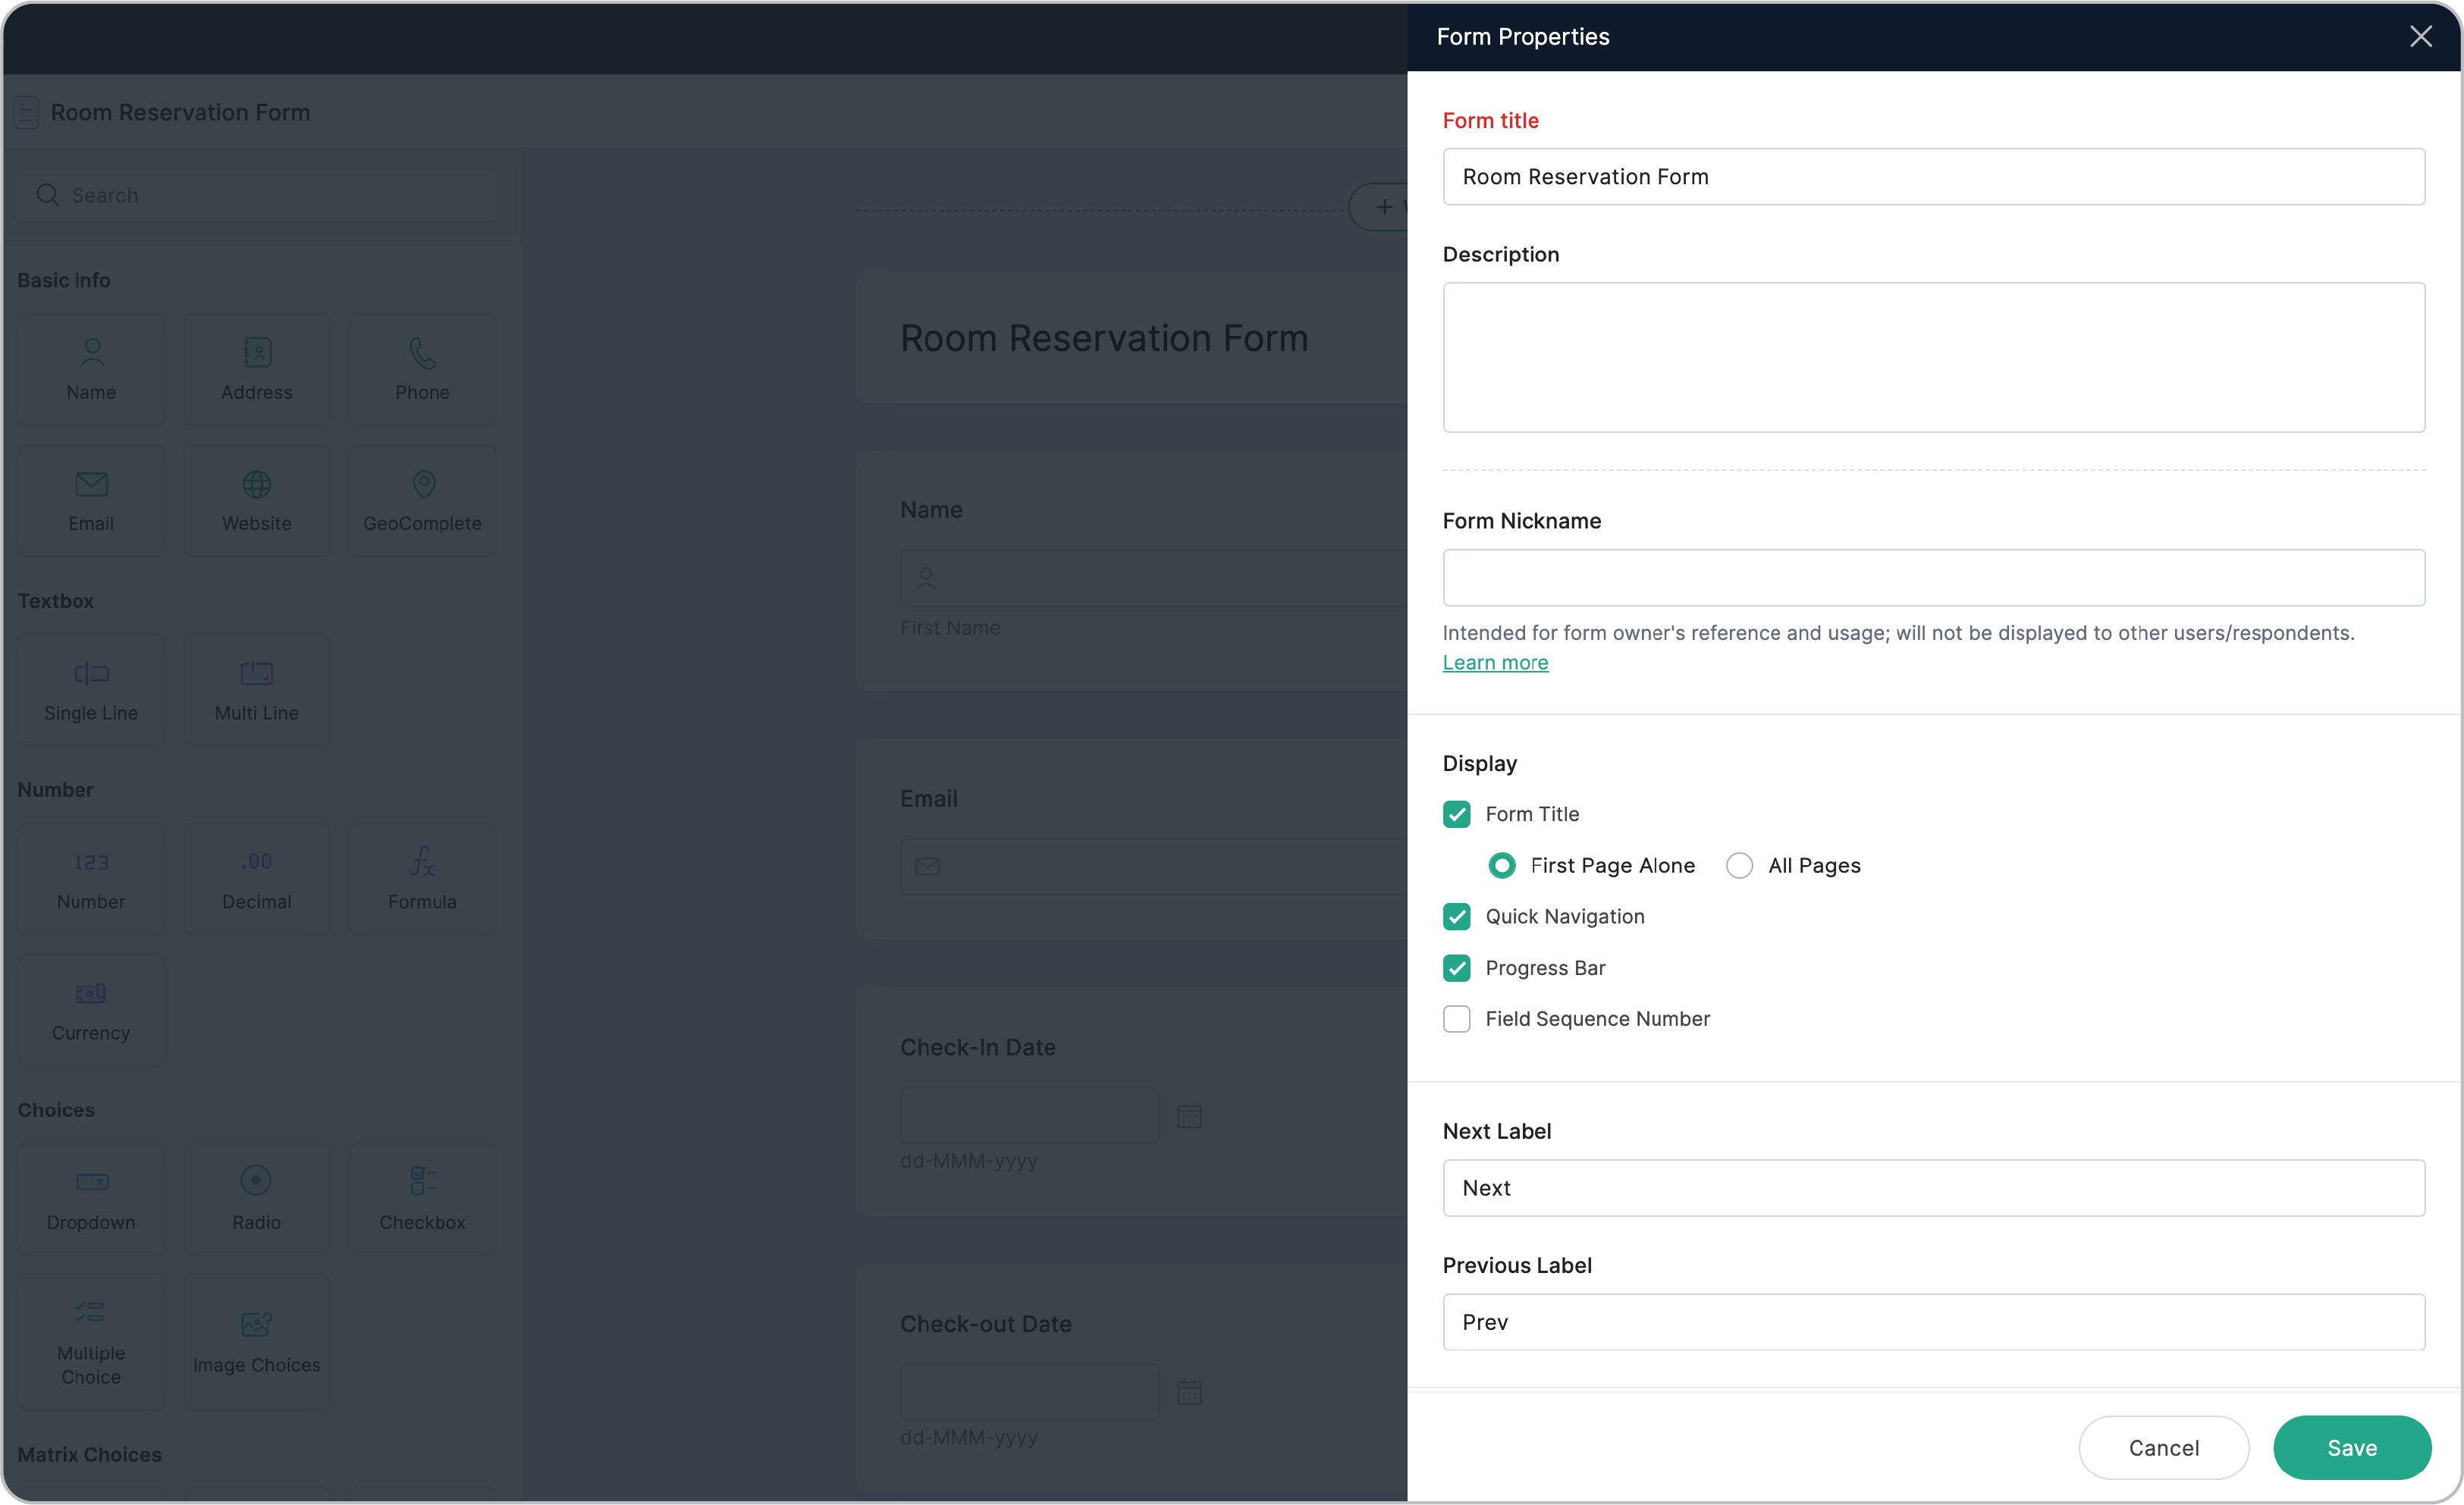Select the Formula field icon
Image resolution: width=2464 pixels, height=1505 pixels.
click(x=422, y=862)
